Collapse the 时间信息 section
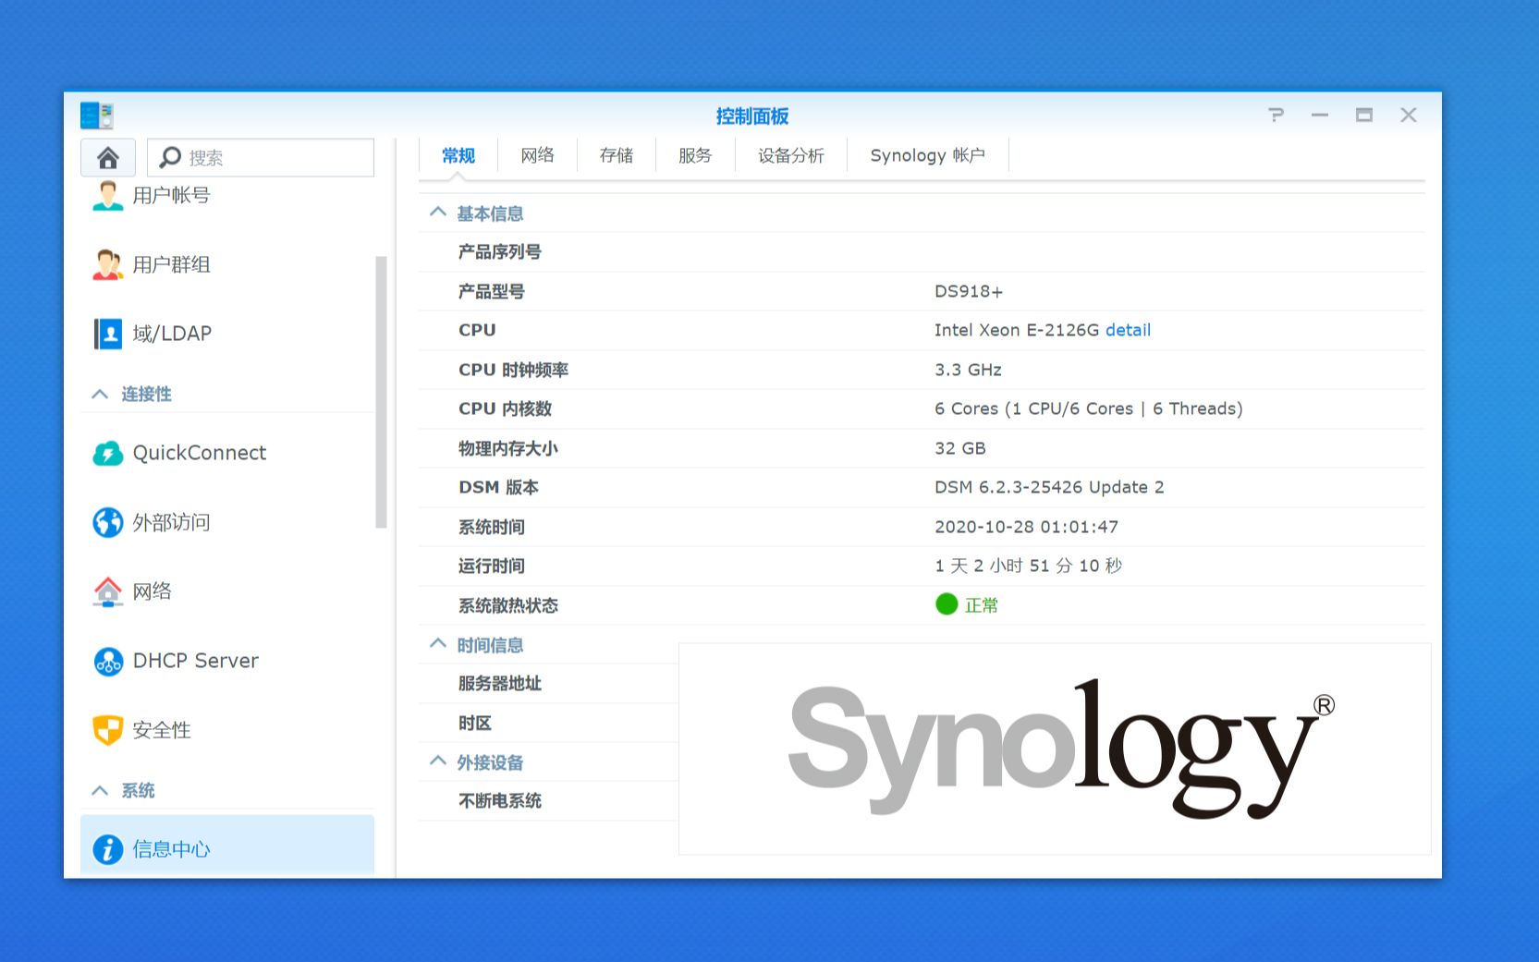 [437, 643]
